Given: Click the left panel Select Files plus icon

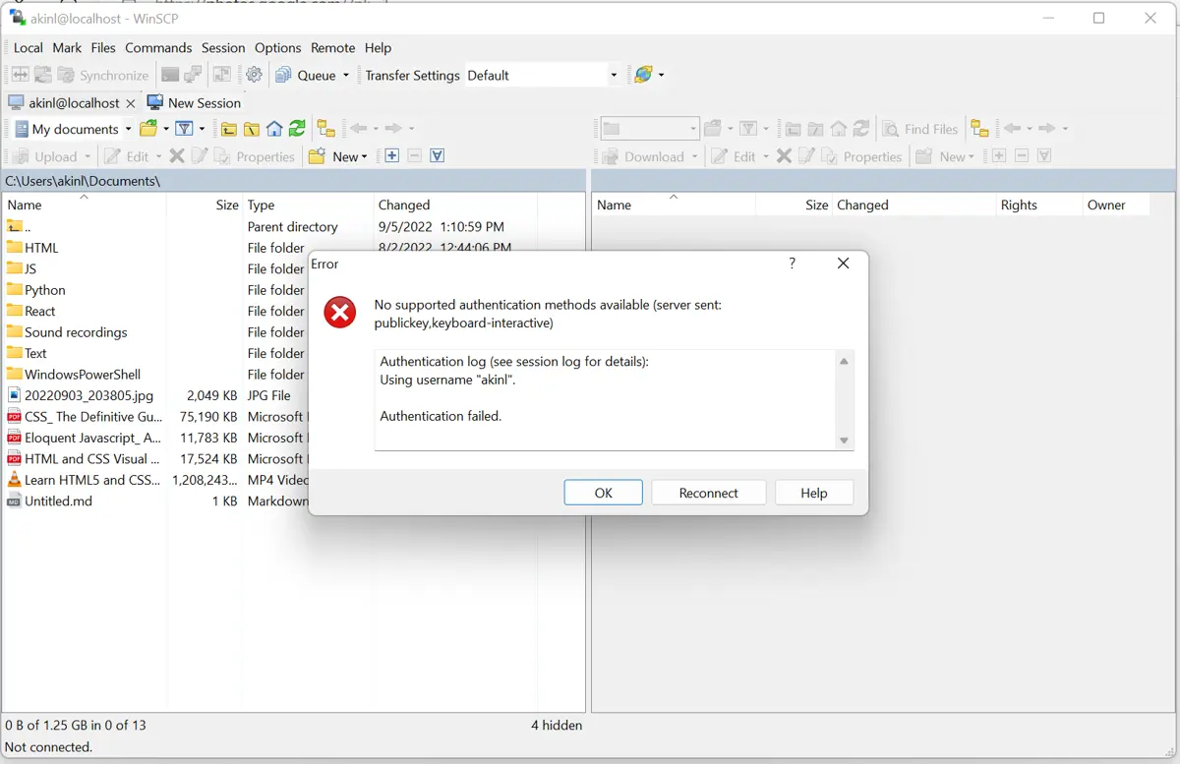Looking at the screenshot, I should pyautogui.click(x=391, y=156).
